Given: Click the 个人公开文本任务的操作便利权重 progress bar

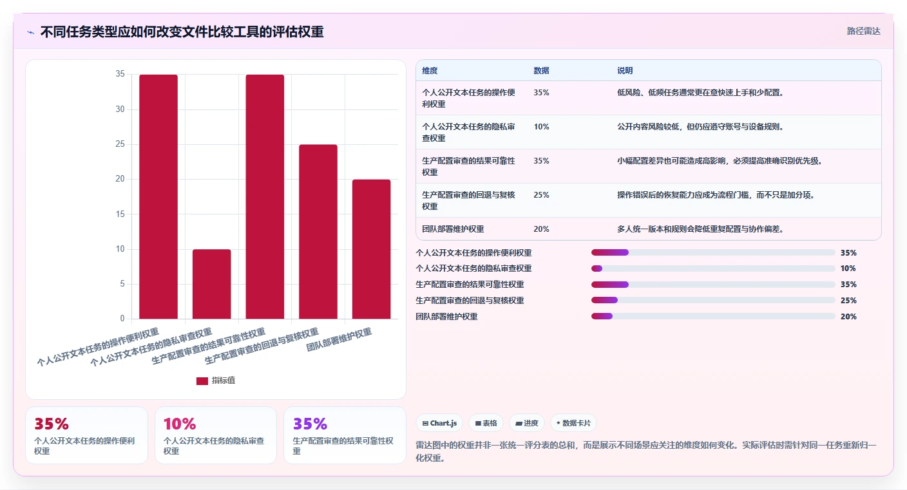Looking at the screenshot, I should point(713,252).
